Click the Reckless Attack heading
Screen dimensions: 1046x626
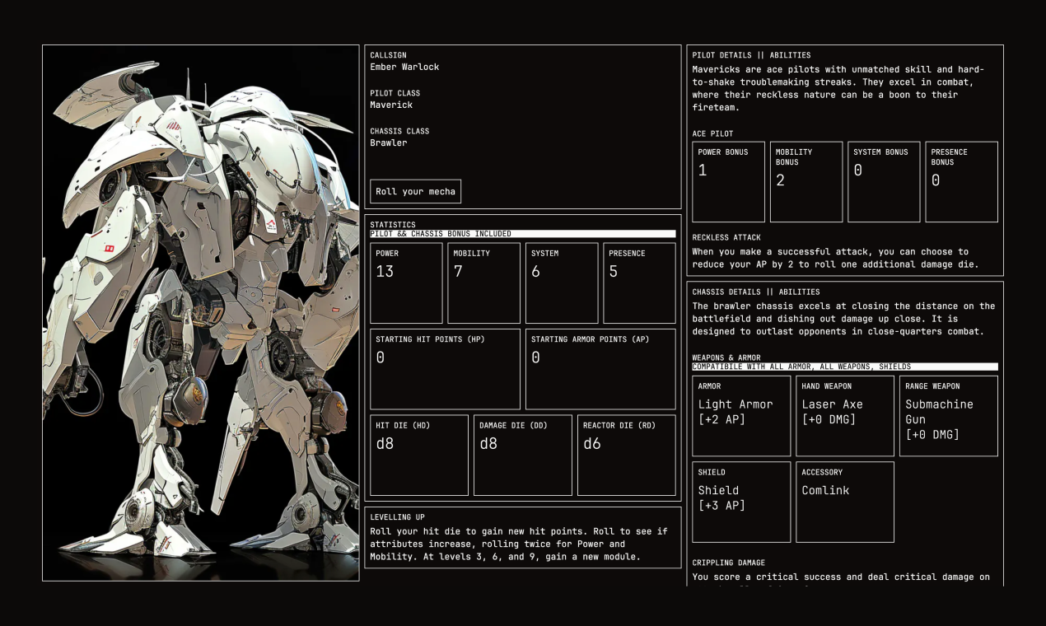tap(726, 237)
